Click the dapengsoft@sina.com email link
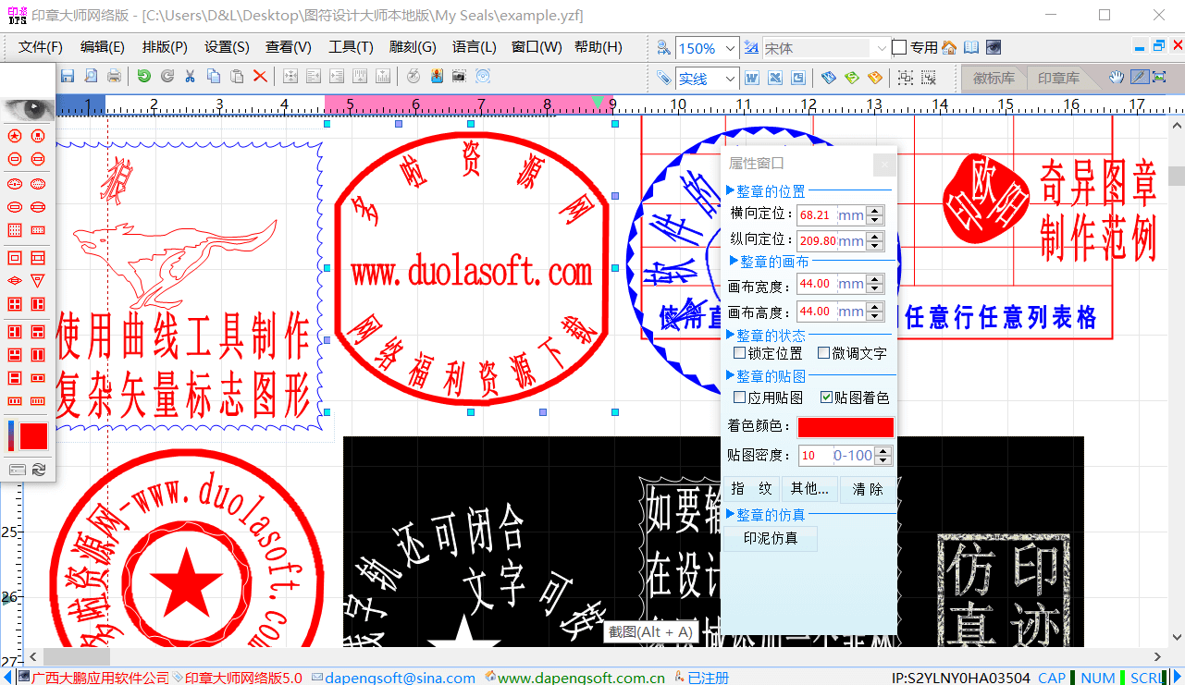The width and height of the screenshot is (1185, 685). 400,678
